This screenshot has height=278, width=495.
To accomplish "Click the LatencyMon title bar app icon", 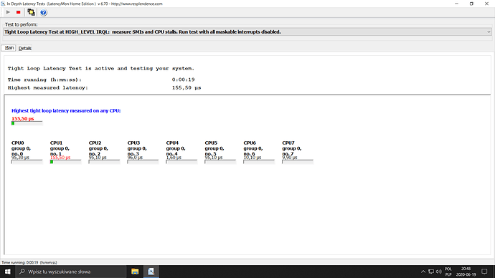I will pyautogui.click(x=3, y=4).
